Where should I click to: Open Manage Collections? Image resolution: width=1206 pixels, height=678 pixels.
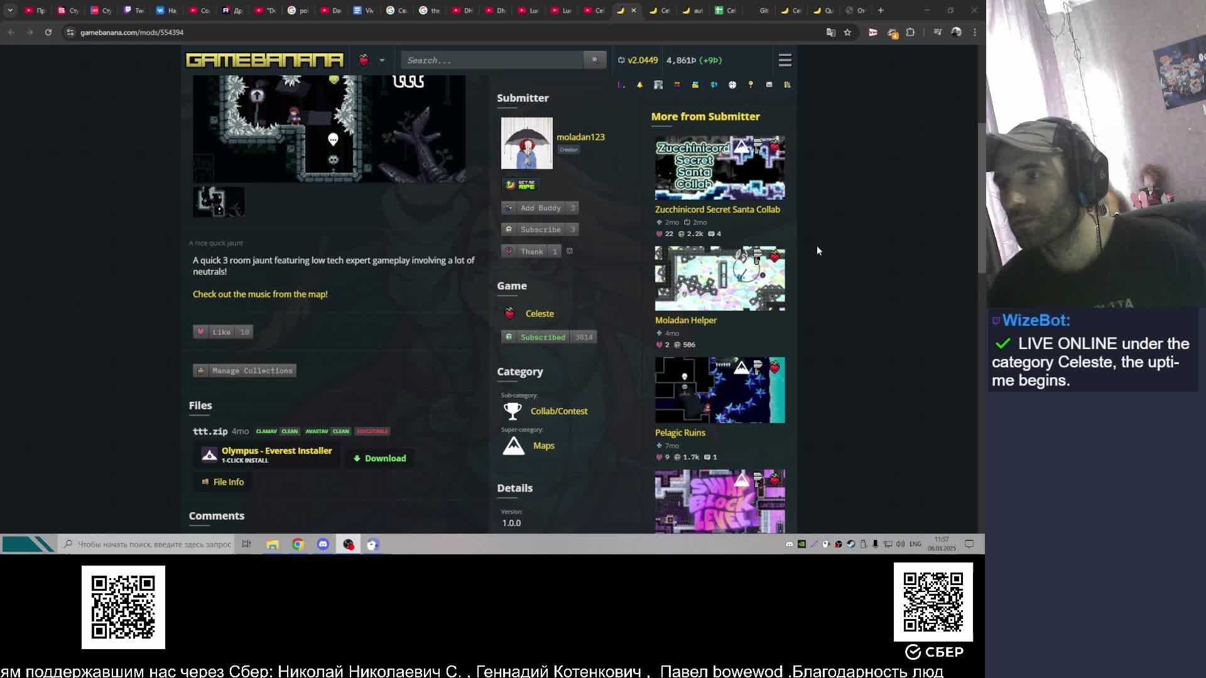(x=244, y=371)
